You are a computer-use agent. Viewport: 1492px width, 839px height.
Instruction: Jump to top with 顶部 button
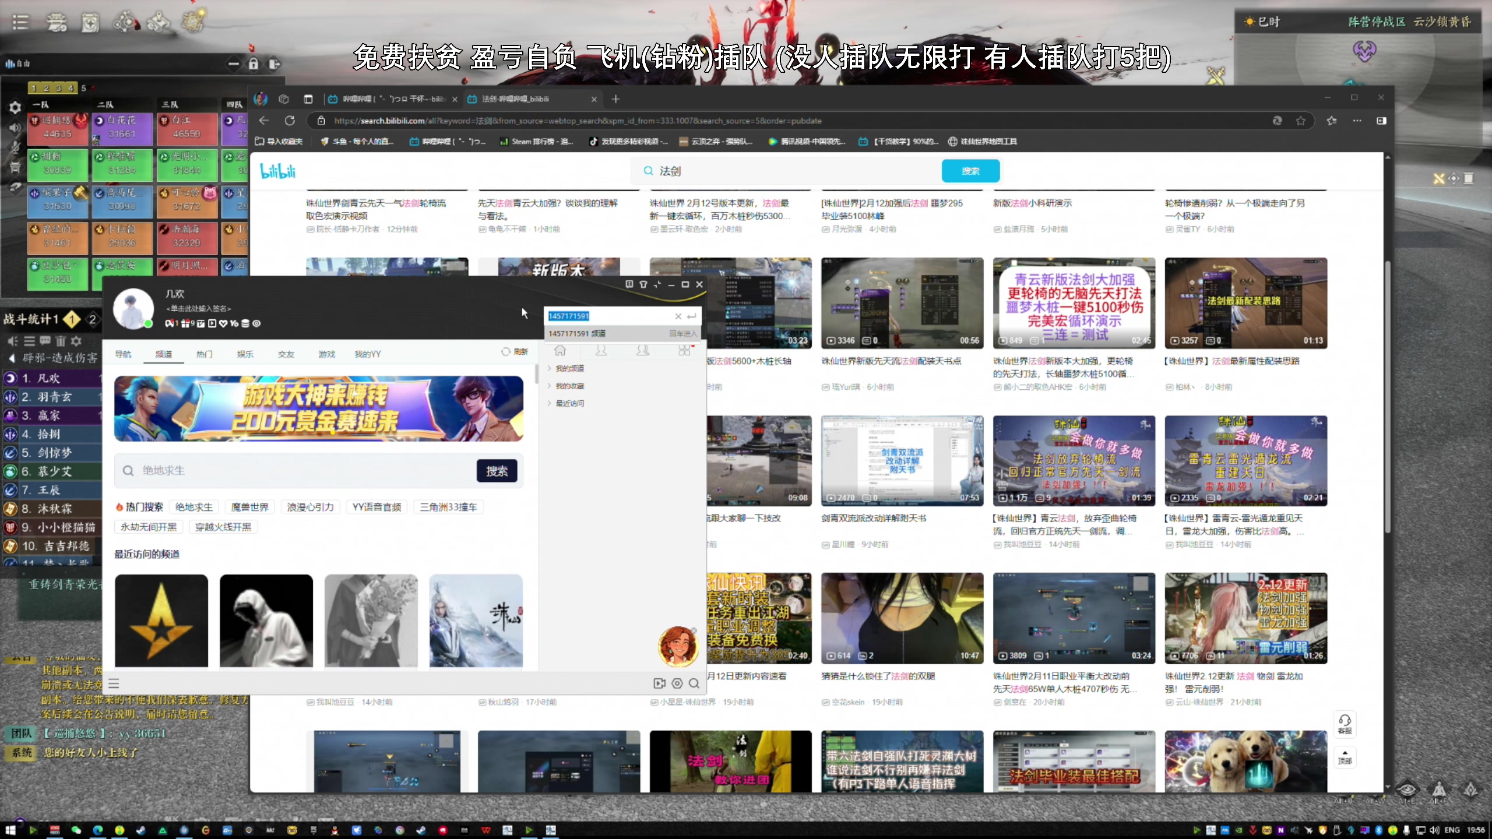[1345, 757]
